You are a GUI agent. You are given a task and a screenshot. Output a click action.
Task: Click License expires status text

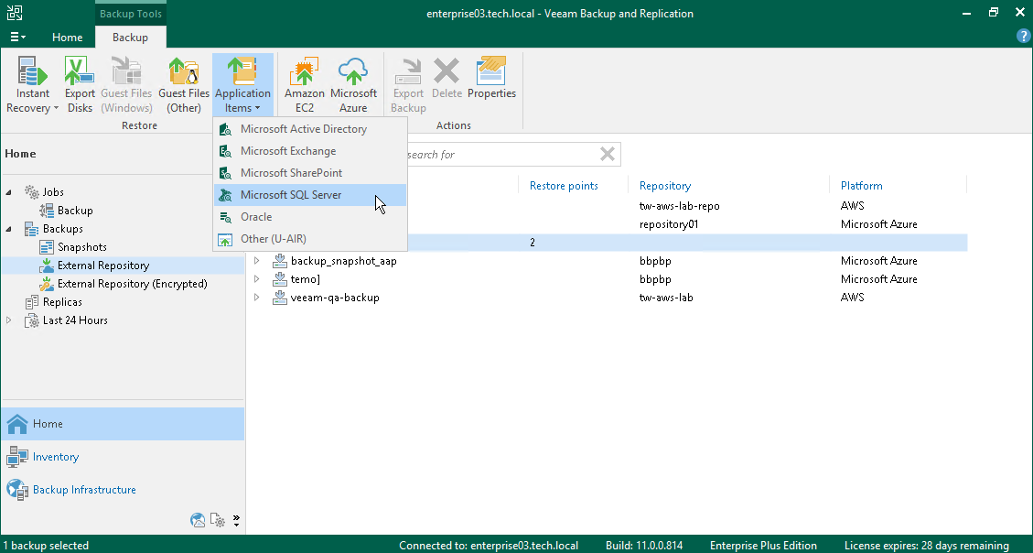click(x=926, y=546)
